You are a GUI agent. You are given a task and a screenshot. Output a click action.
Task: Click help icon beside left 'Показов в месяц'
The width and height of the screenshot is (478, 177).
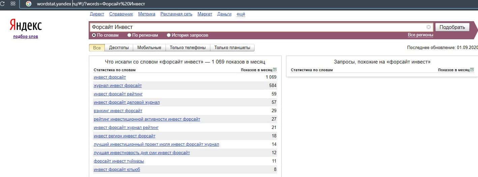(275, 70)
